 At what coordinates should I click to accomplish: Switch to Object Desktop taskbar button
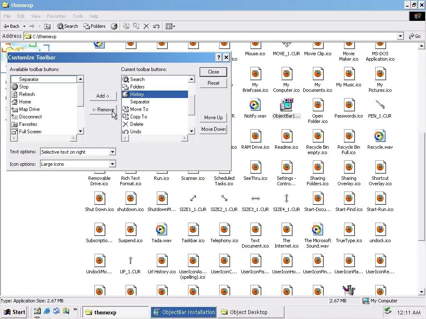[x=251, y=312]
